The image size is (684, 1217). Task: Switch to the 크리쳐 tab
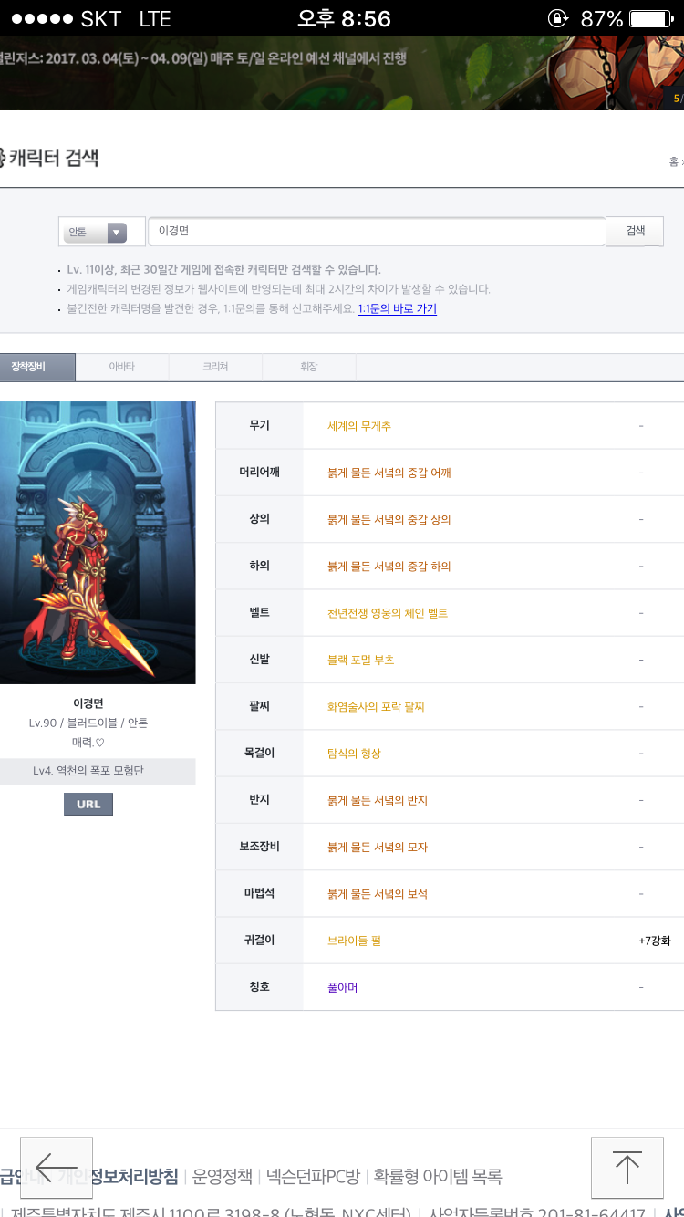(215, 367)
